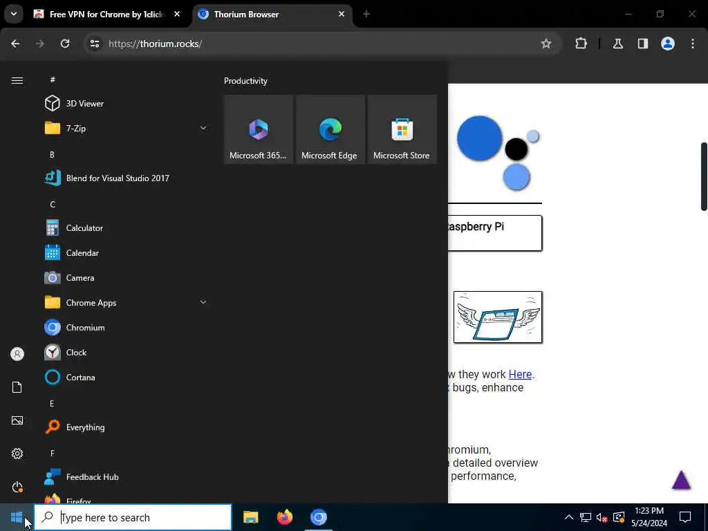Click the purple scroll-to-top triangle
The width and height of the screenshot is (708, 531).
tap(681, 480)
